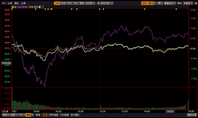Image resolution: width=198 pixels, height=118 pixels.
Task: Click the 成交量 volume legend label
Action: pos(37,7)
